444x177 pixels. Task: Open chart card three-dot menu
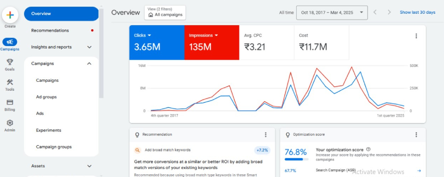pyautogui.click(x=416, y=36)
